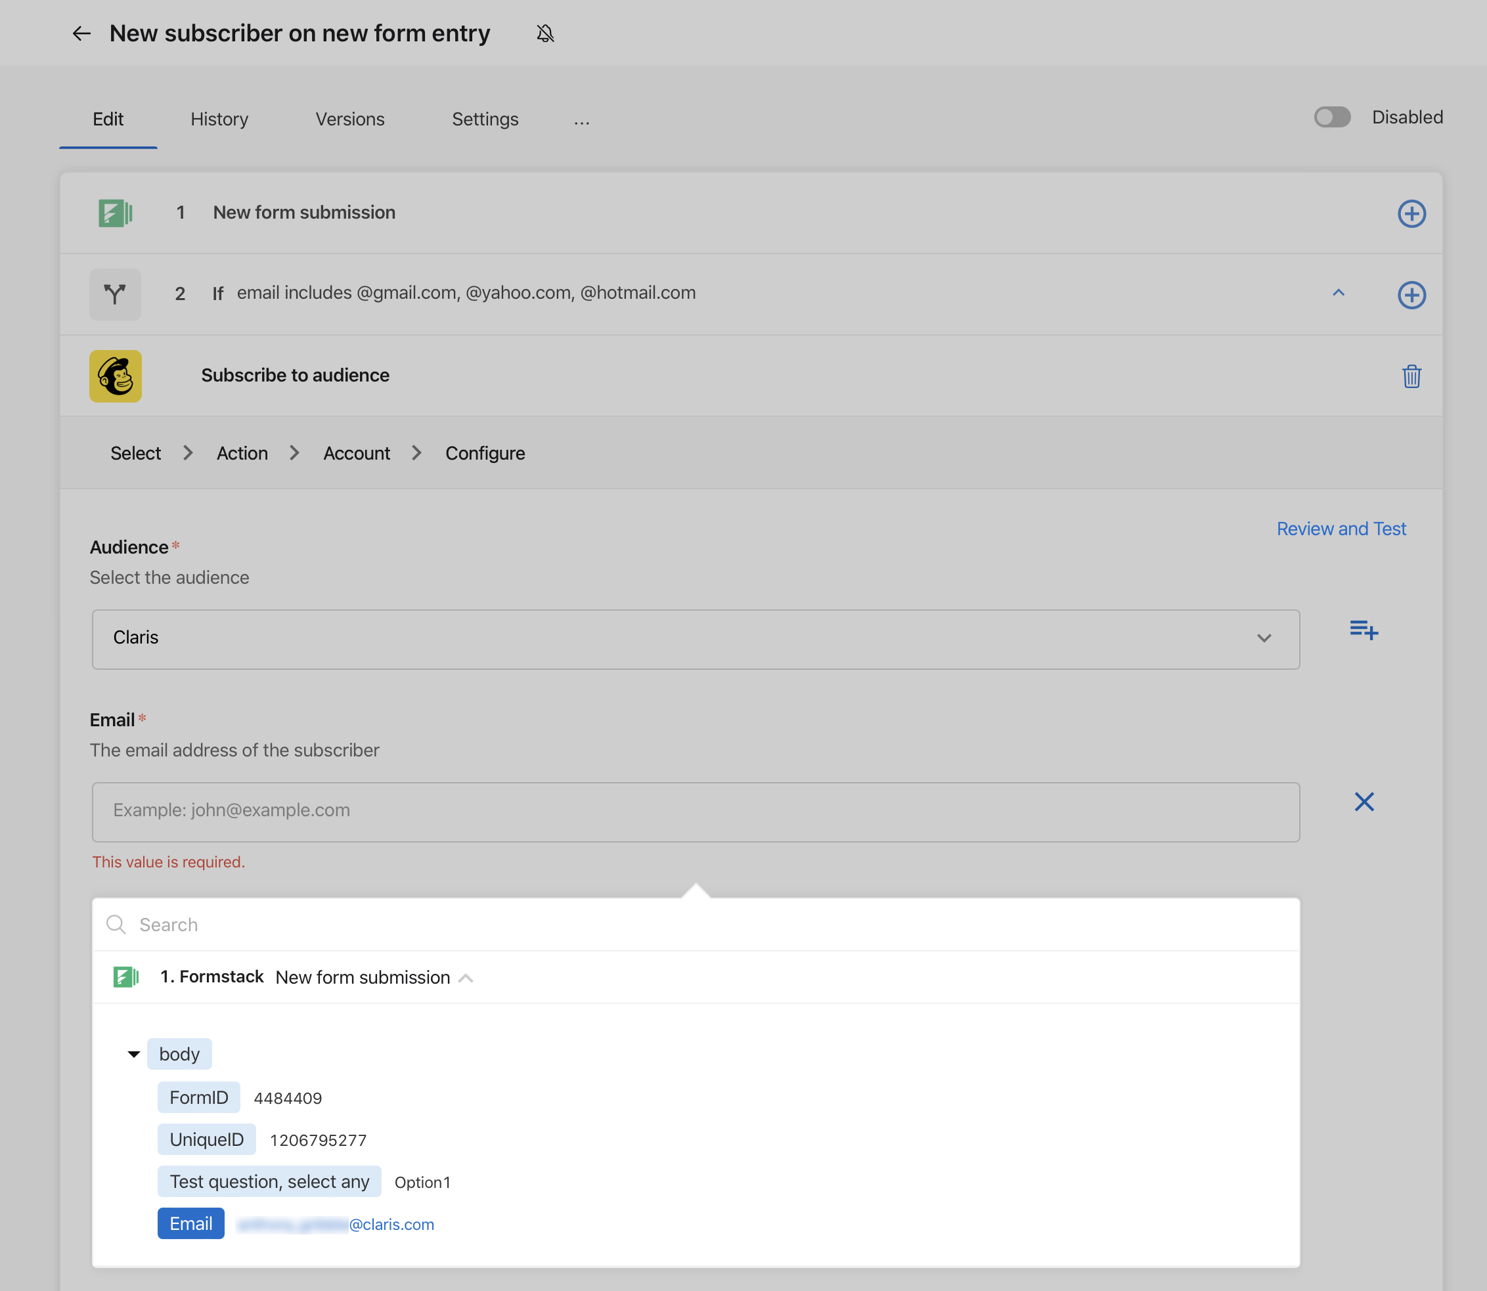This screenshot has width=1487, height=1291.
Task: Click the back arrow icon in header
Action: pyautogui.click(x=81, y=33)
